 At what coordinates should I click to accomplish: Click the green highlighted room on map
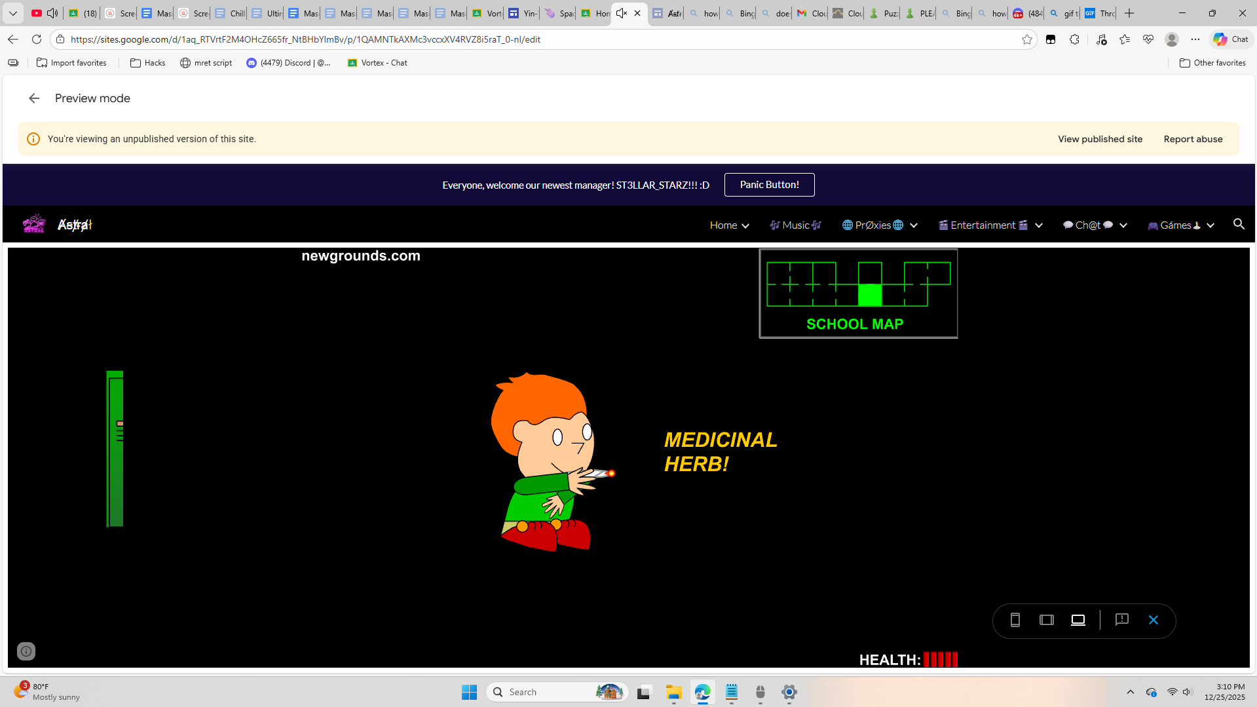tap(870, 295)
